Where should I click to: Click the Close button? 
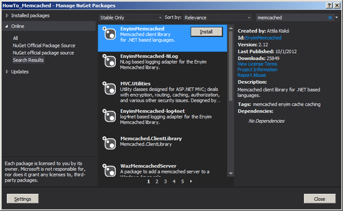[x=319, y=199]
